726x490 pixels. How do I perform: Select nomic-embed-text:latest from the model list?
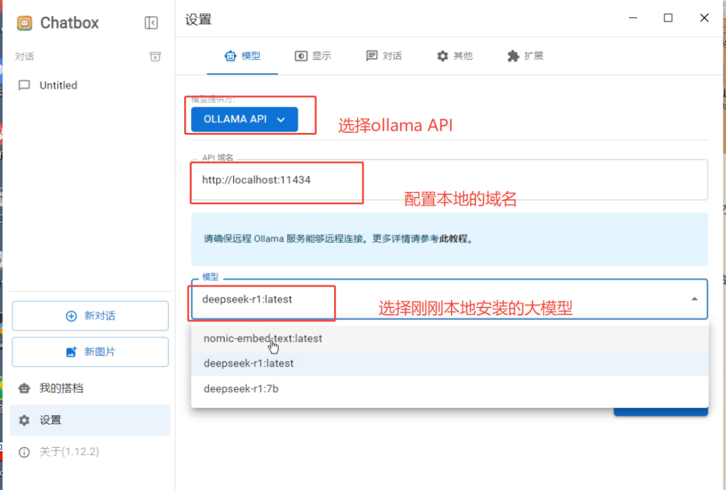pos(450,338)
